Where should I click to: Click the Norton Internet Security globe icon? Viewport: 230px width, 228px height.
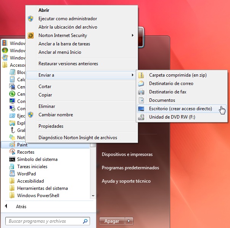(x=31, y=35)
